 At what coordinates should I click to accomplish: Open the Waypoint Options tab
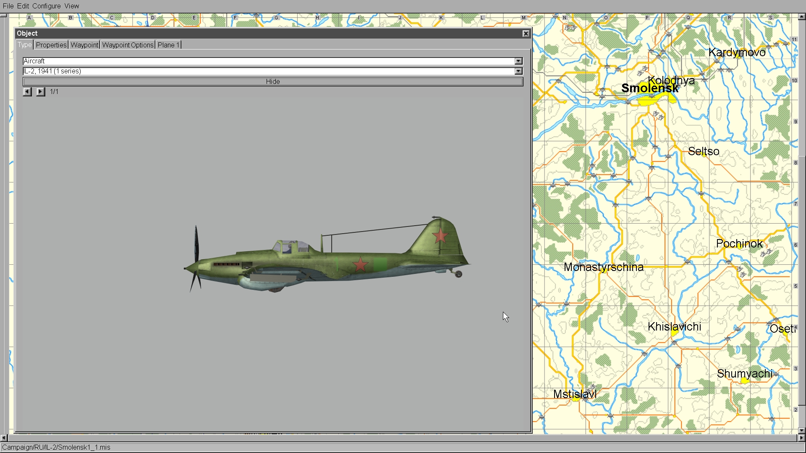[x=128, y=45]
